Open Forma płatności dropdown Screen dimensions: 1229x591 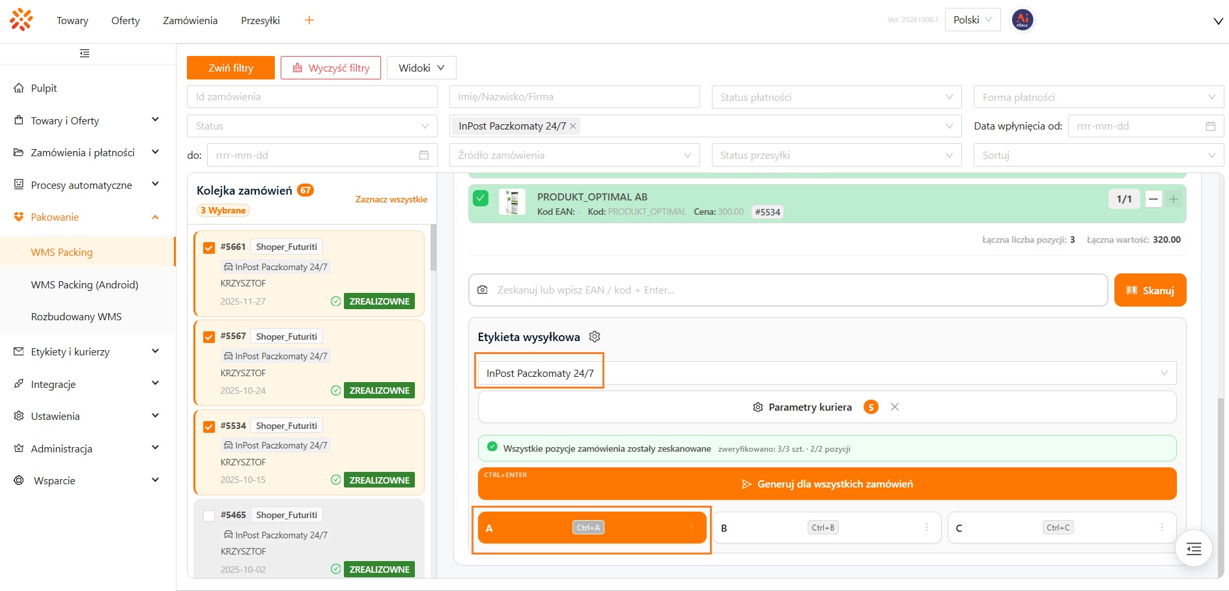click(1098, 97)
